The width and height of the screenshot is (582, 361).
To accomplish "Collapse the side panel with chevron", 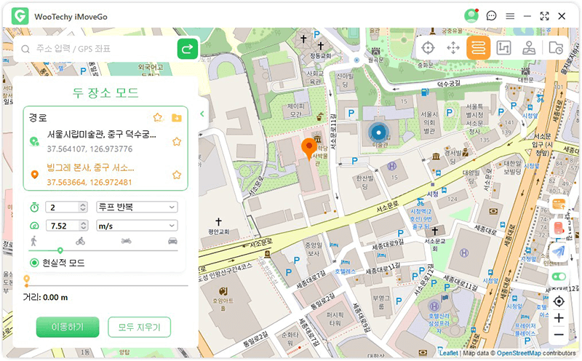I will [202, 114].
